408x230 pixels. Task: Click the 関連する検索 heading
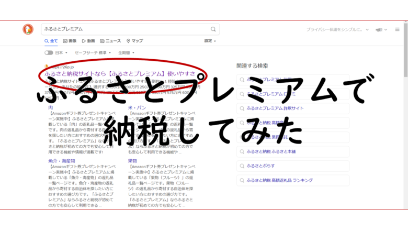coord(252,66)
